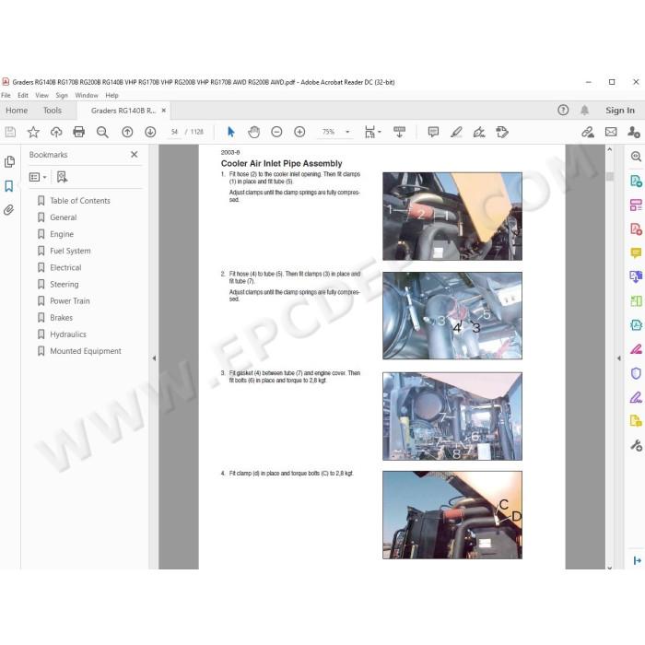Click the zoom percentage field showing 75%

click(329, 132)
